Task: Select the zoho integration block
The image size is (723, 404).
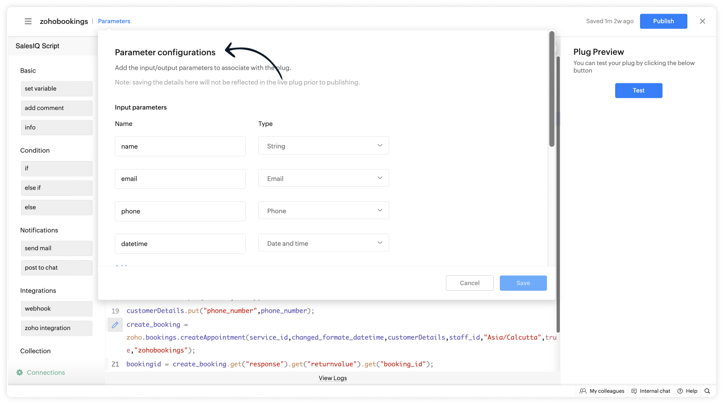Action: point(56,328)
